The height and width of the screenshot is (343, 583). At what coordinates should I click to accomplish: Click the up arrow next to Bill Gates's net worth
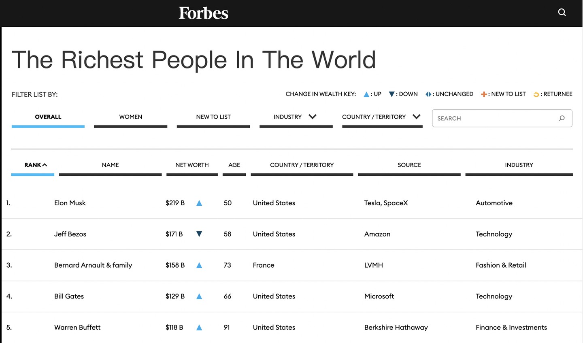(x=199, y=296)
